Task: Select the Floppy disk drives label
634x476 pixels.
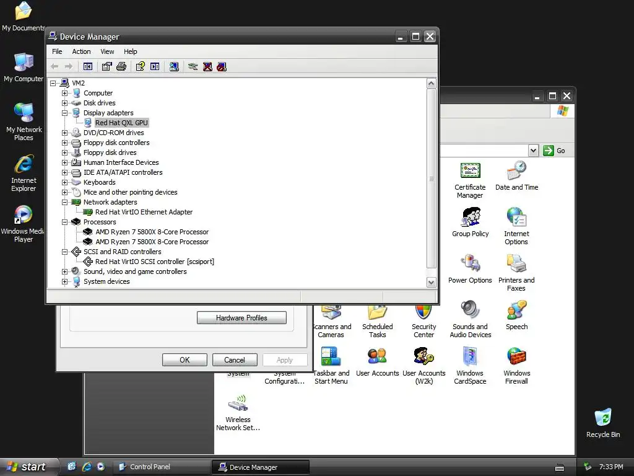Action: coord(110,152)
